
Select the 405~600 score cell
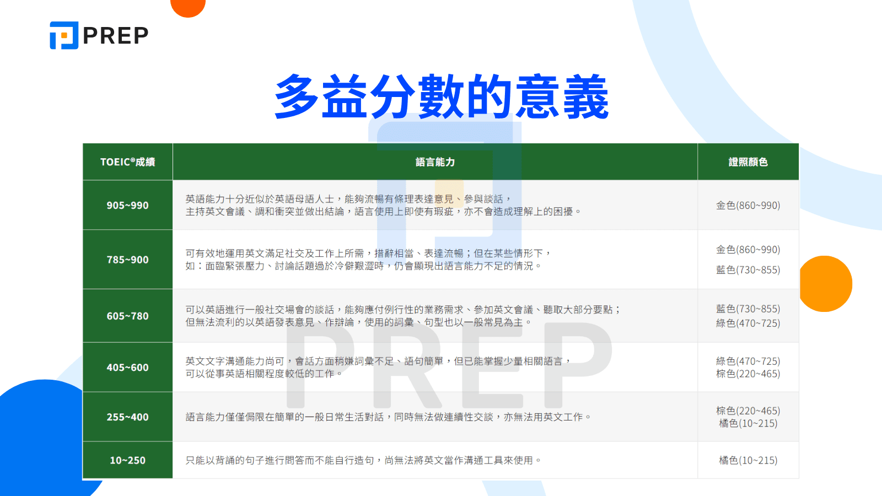pyautogui.click(x=127, y=367)
